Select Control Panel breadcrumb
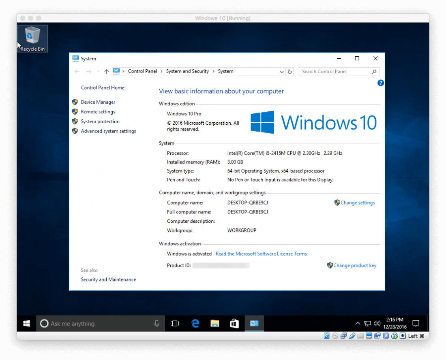 pos(142,71)
